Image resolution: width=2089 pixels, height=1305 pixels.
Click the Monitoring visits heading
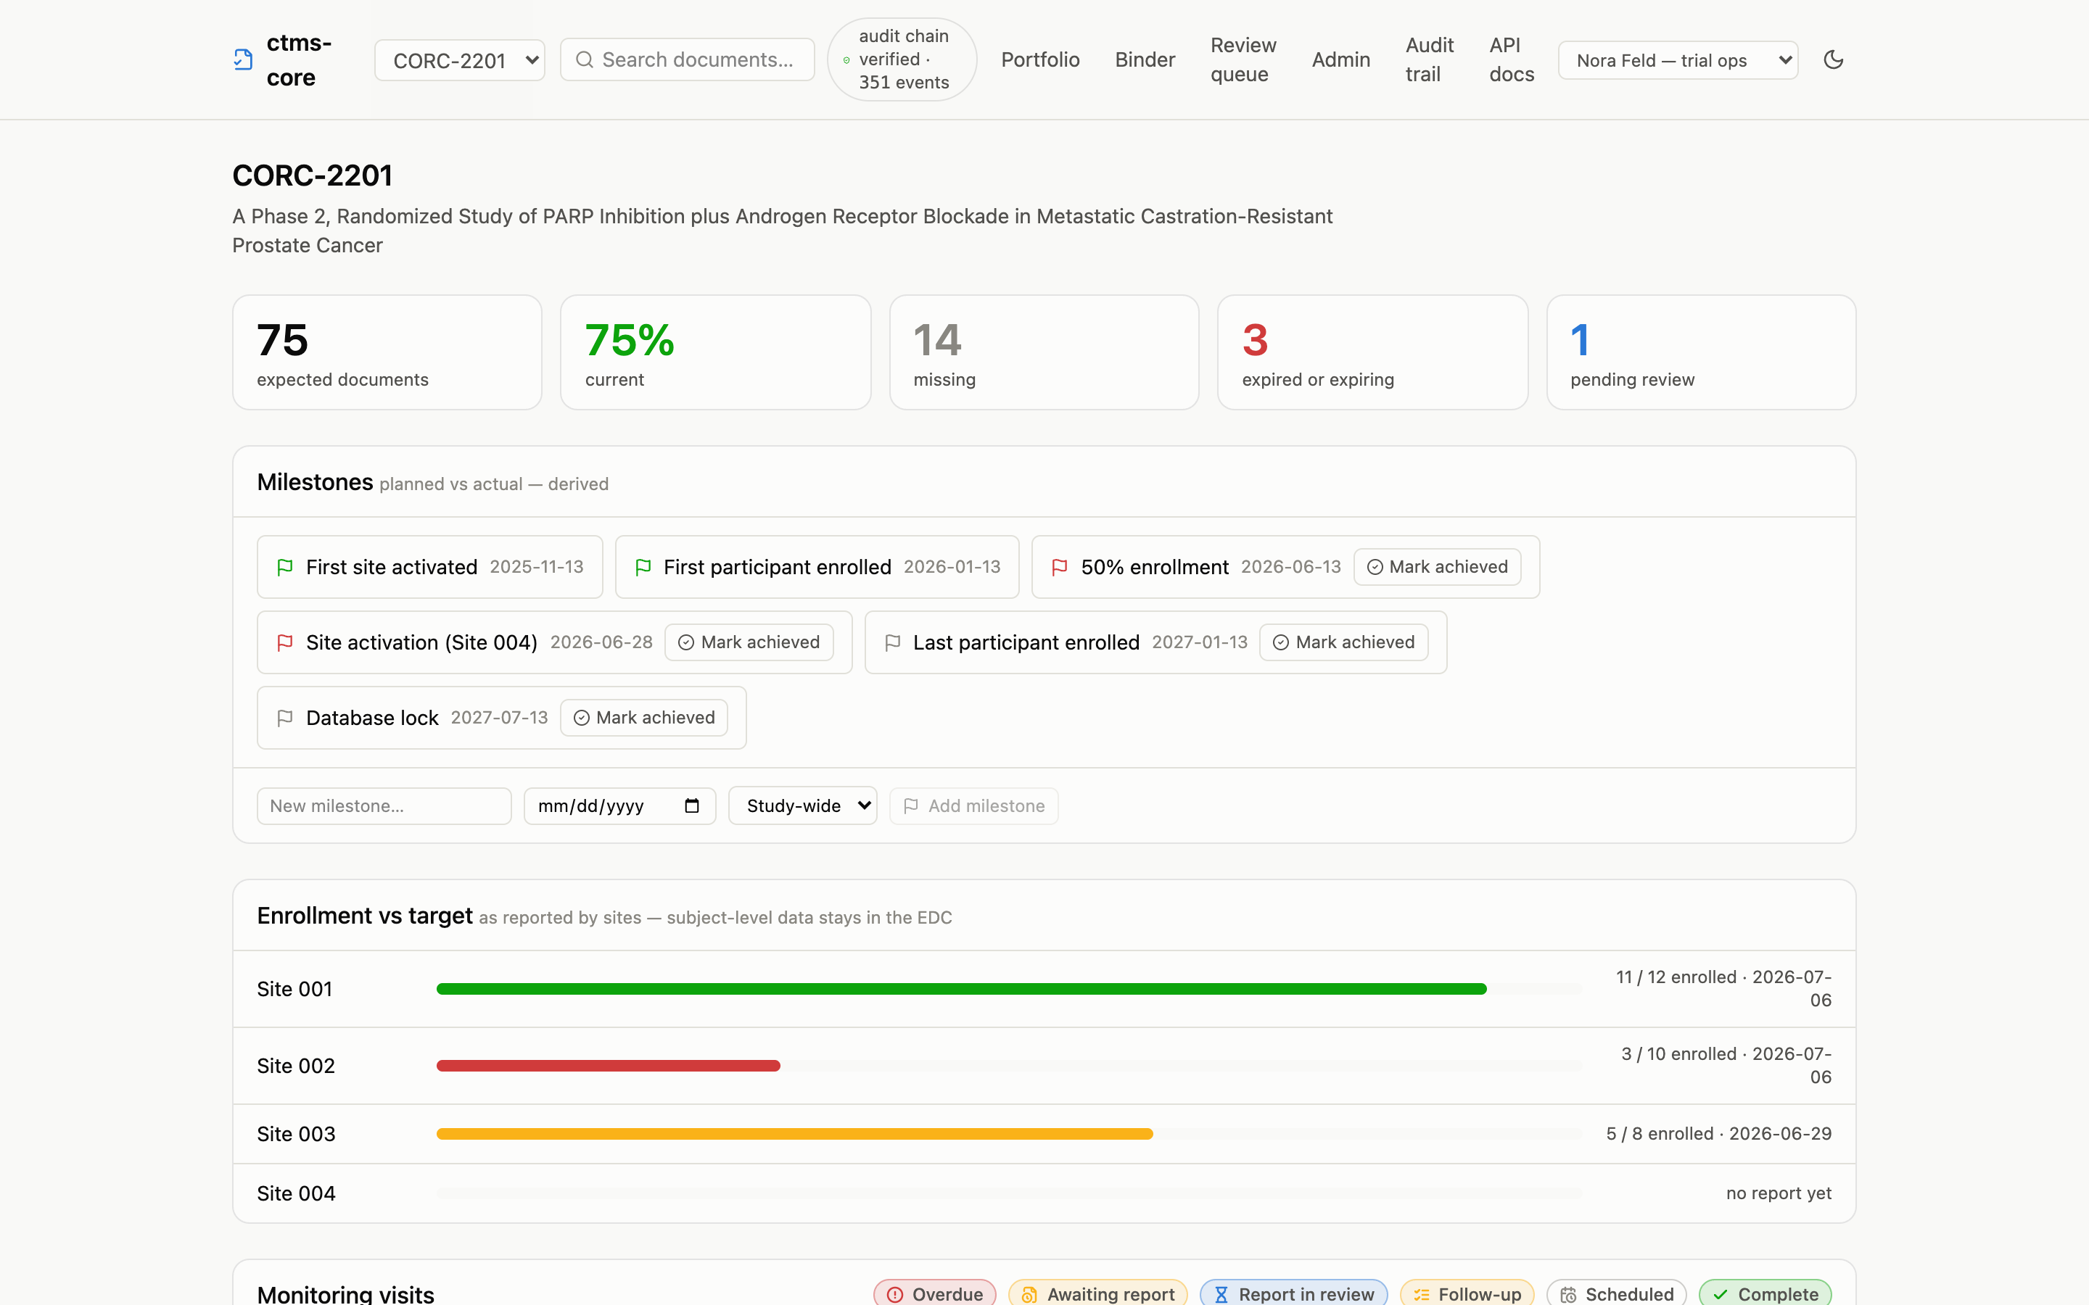[345, 1294]
